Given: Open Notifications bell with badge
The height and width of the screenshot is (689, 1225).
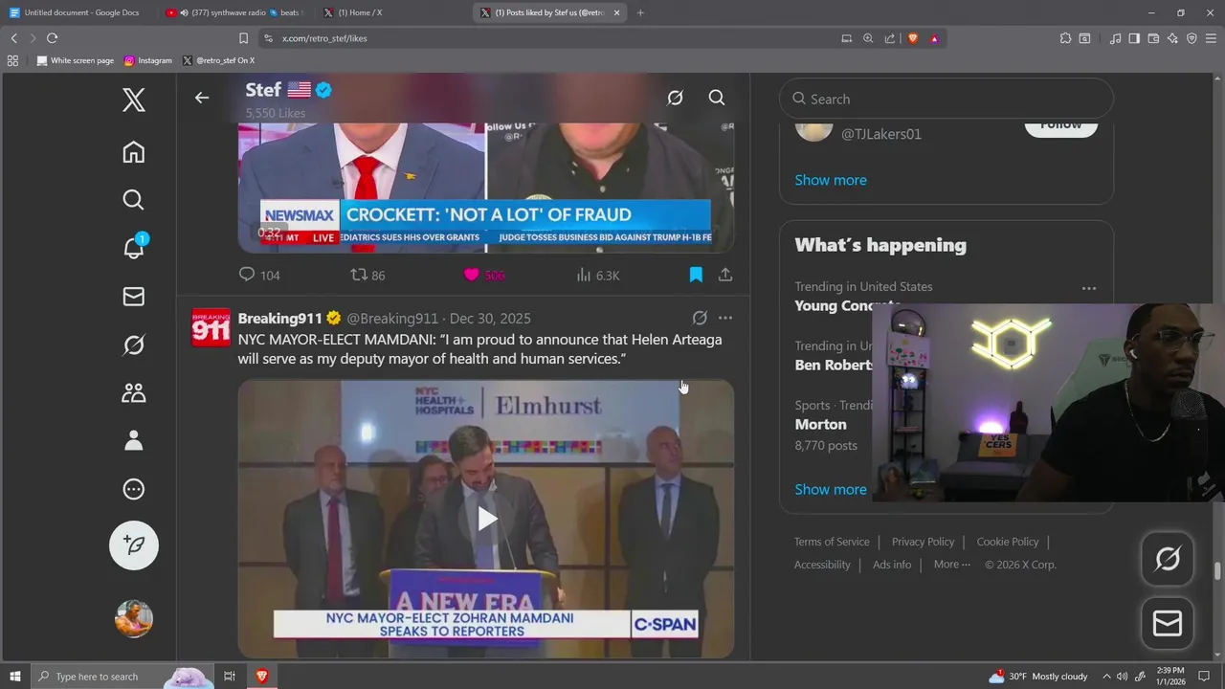Looking at the screenshot, I should tap(134, 247).
